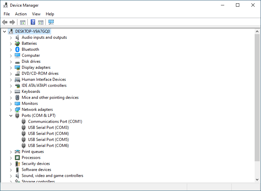261x191 pixels.
Task: Click the Back arrow toolbar icon
Action: coord(5,22)
